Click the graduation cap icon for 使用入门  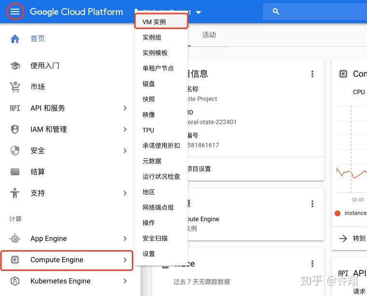(x=15, y=66)
